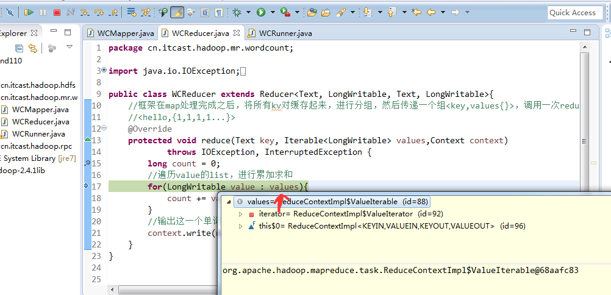Click Next Annotation icon
Viewport: 611px width, 295px height.
(367, 12)
